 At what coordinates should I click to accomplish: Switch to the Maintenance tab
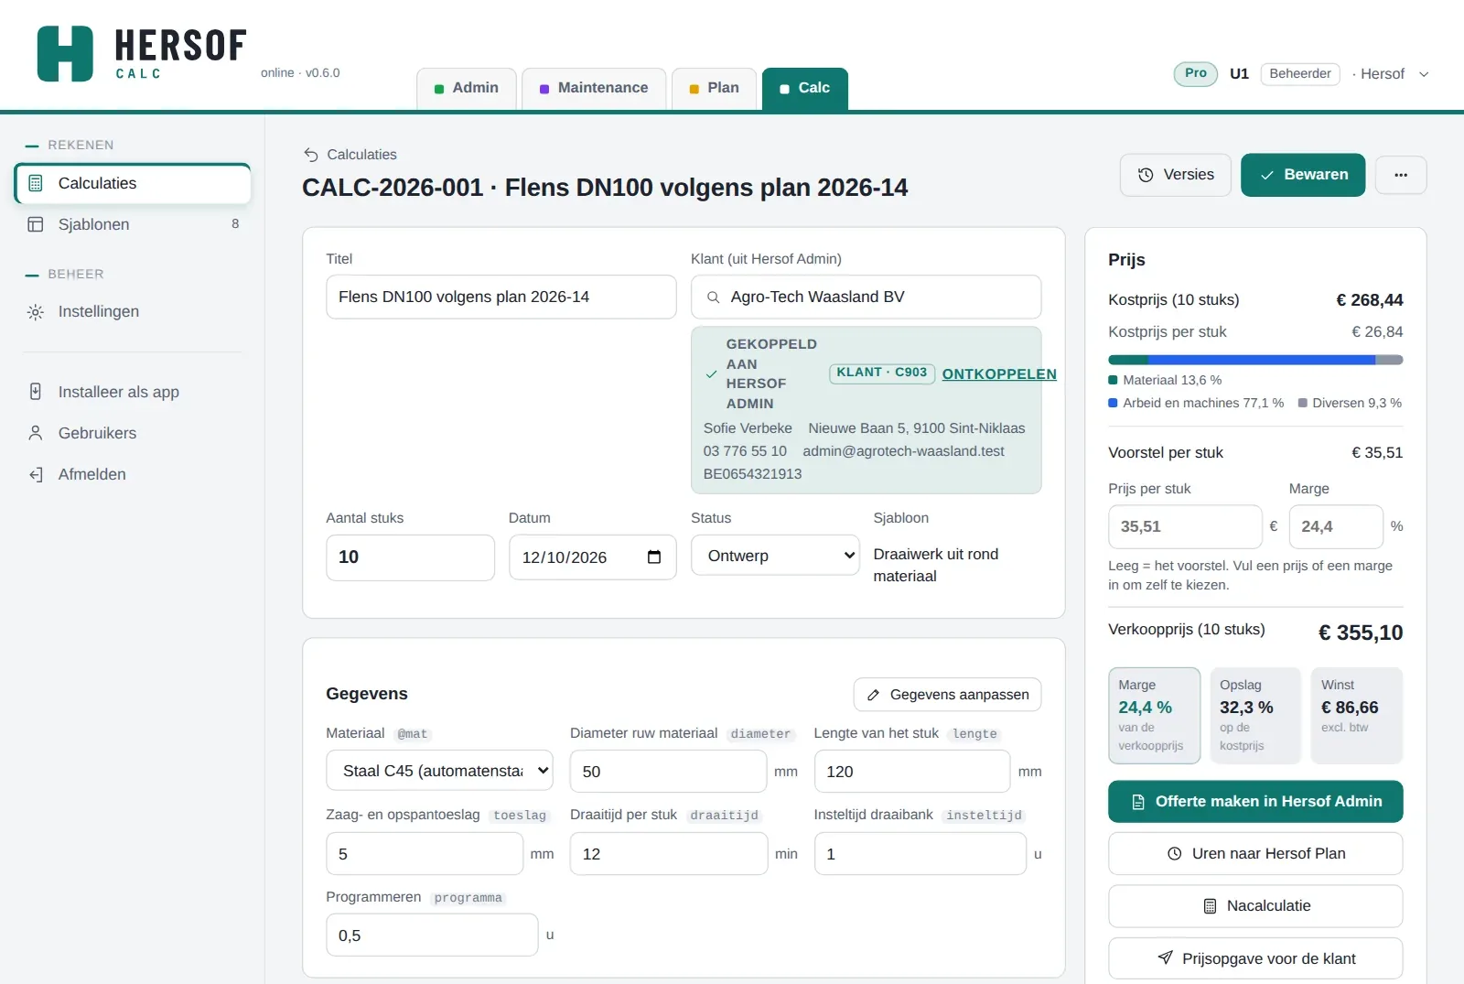coord(594,89)
